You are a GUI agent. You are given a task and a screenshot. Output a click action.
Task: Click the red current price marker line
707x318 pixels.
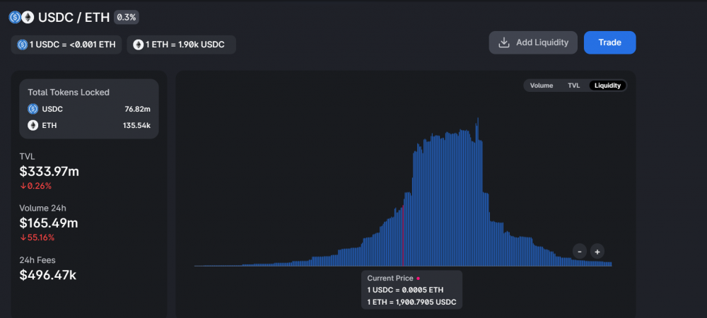[402, 235]
